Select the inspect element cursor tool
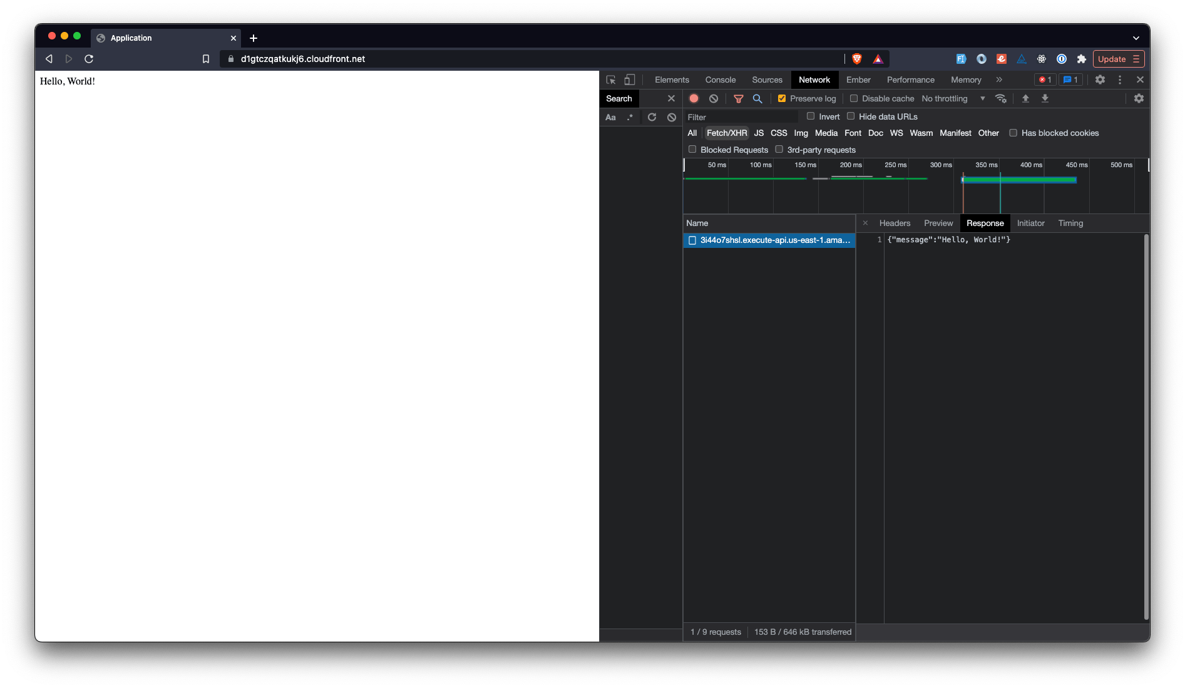 pos(610,80)
